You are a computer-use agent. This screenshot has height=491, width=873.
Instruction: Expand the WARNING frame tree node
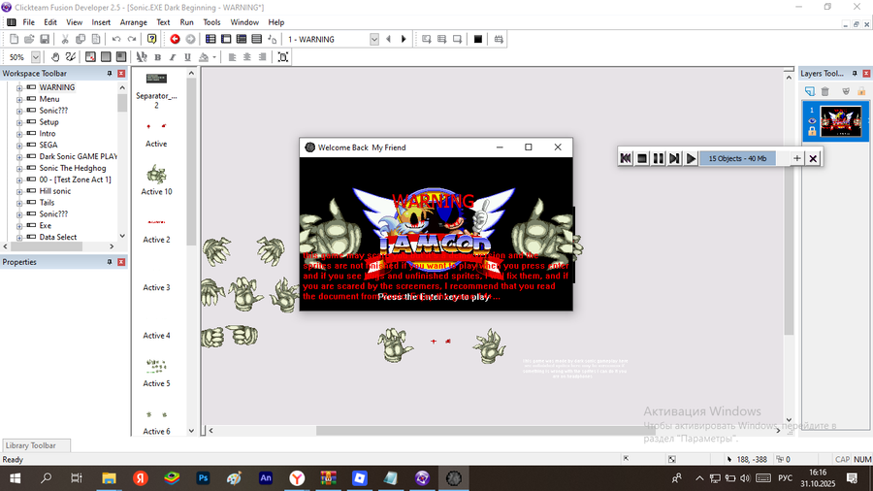tap(19, 87)
